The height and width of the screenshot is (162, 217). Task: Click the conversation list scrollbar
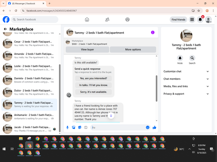[59, 99]
